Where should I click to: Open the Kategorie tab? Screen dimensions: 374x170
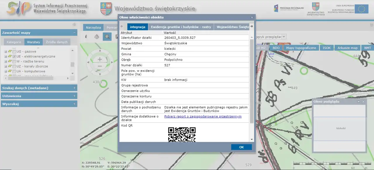click(x=14, y=42)
